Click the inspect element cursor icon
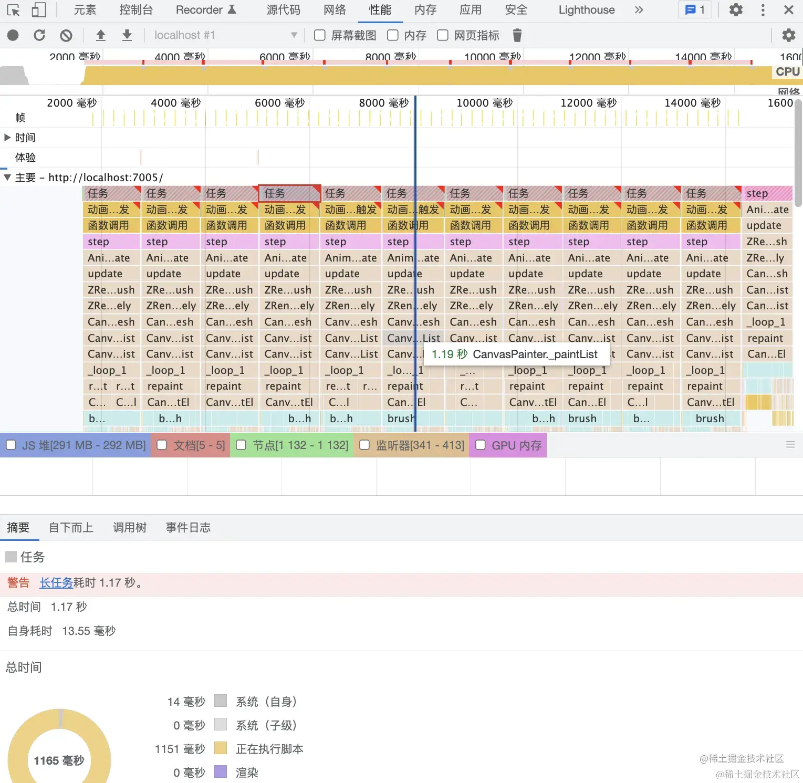 [x=13, y=9]
